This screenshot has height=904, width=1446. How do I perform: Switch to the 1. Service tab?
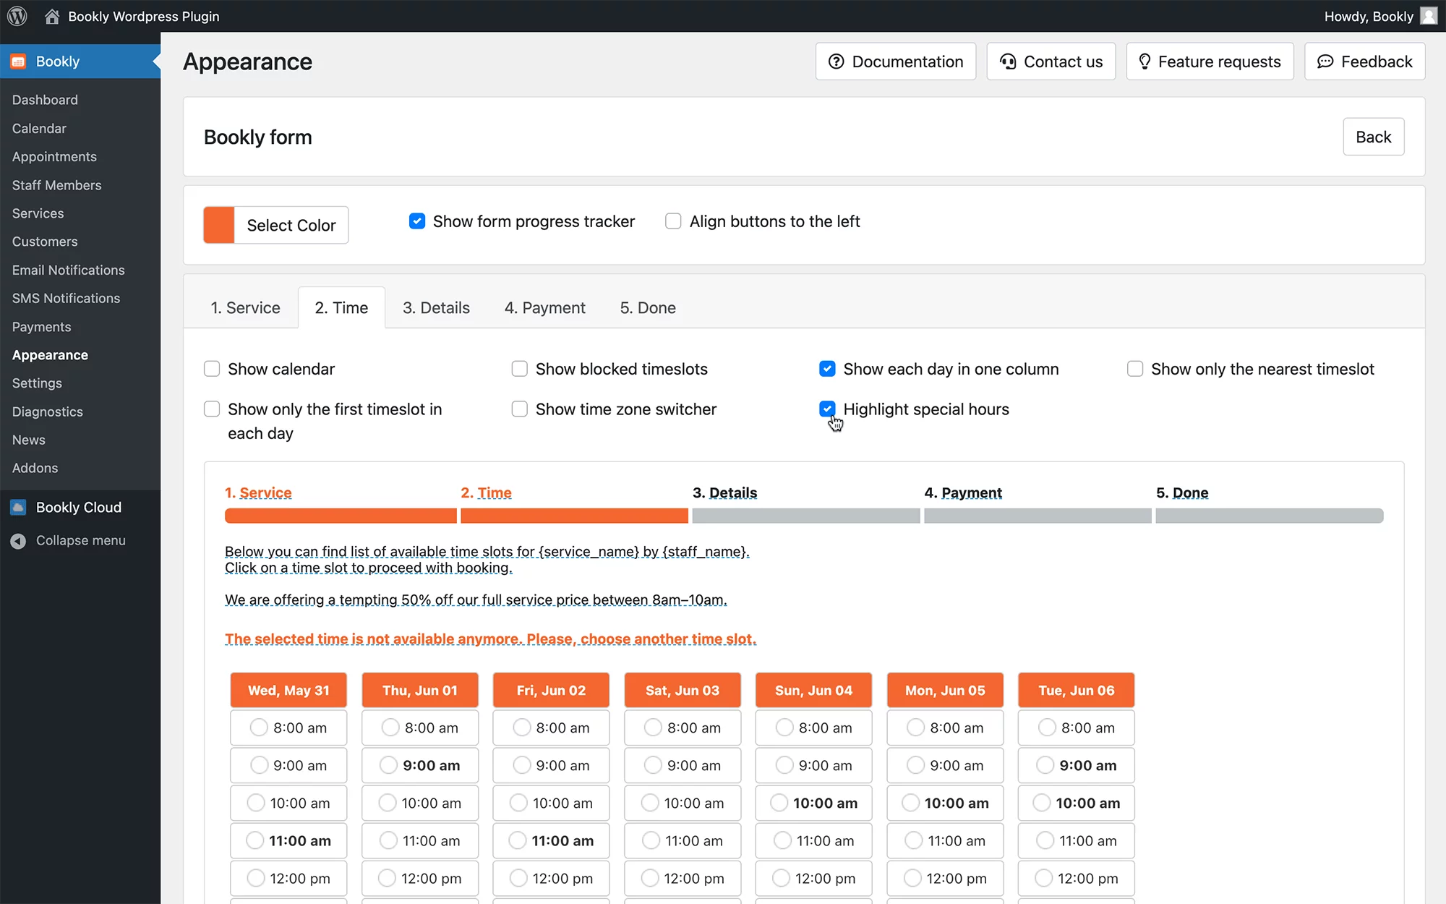(x=245, y=307)
